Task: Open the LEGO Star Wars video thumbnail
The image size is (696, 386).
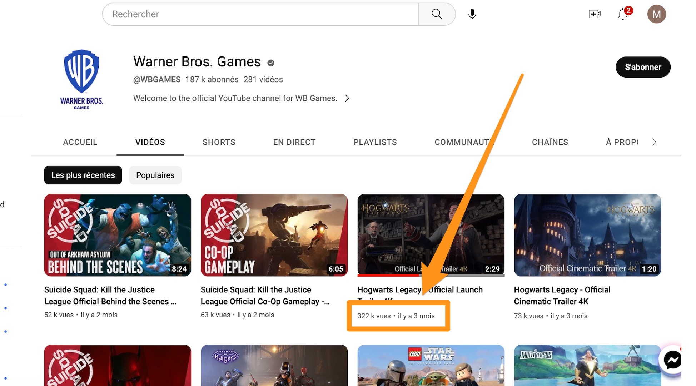Action: pyautogui.click(x=431, y=365)
